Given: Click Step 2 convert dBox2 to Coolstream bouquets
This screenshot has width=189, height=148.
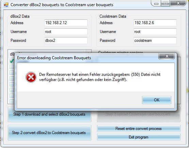Looking at the screenshot, I should point(49,133).
